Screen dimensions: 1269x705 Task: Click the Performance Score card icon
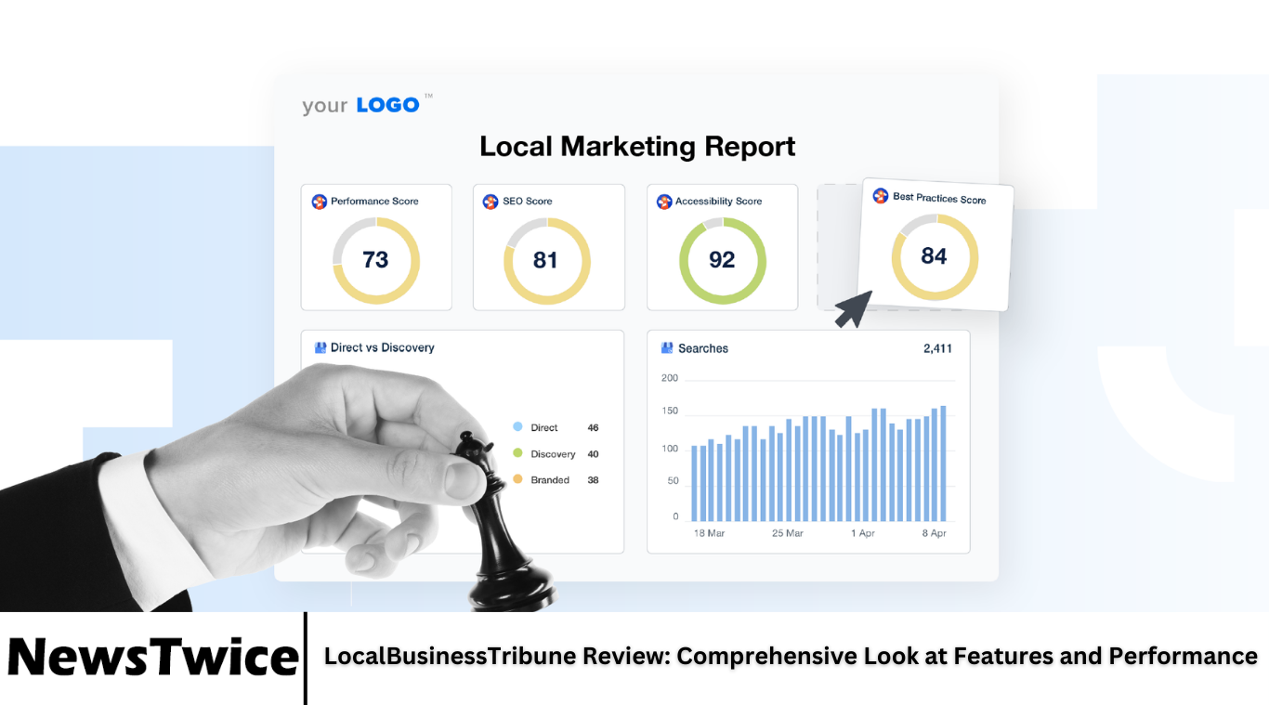coord(320,202)
